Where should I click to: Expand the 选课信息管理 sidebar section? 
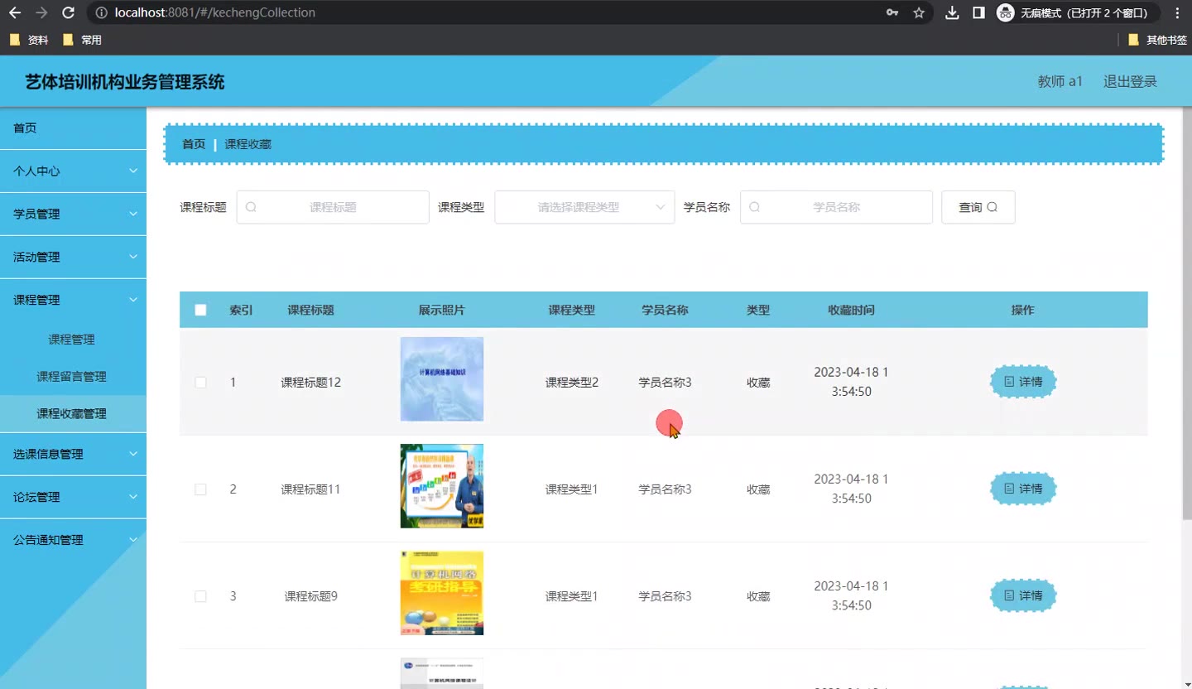tap(73, 454)
